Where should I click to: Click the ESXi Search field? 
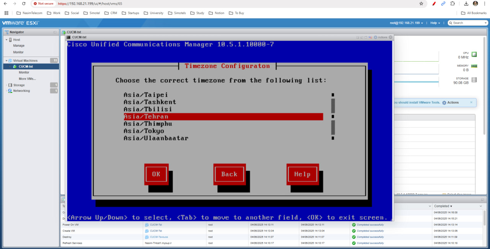tap(469, 23)
